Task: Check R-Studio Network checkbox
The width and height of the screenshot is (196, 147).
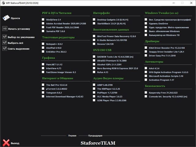Action: tap(94, 40)
